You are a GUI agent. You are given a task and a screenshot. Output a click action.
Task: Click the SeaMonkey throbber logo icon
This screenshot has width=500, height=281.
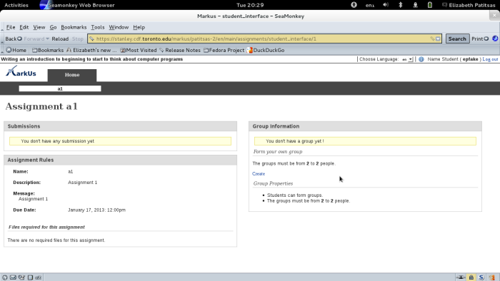tap(495, 39)
